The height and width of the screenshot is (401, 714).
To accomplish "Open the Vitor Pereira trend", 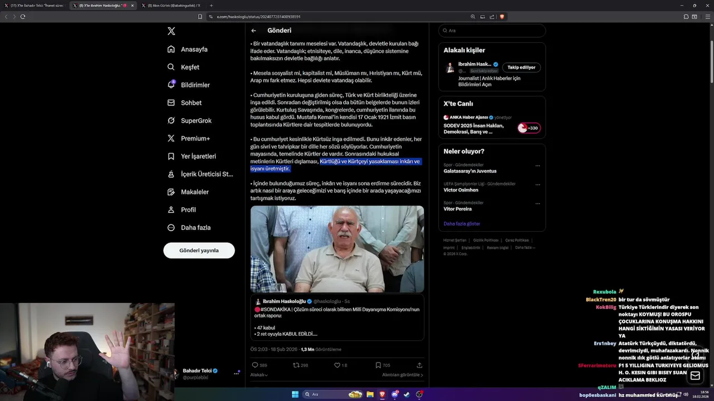I will coord(457,209).
